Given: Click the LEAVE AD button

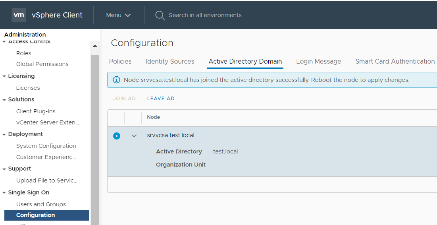Looking at the screenshot, I should point(161,98).
